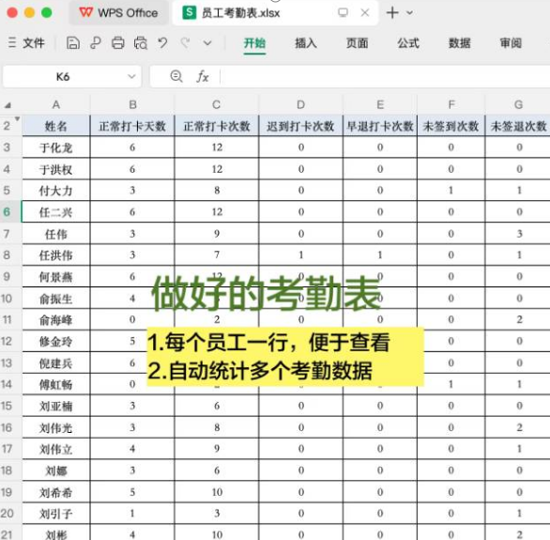Switch to the 公式 ribbon tab

(x=408, y=43)
